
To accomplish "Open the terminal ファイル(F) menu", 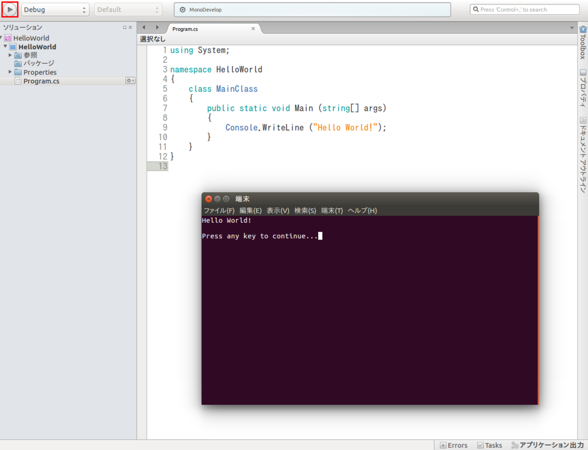I will tap(219, 211).
